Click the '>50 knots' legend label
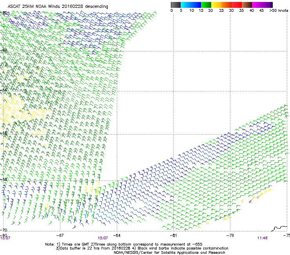290x255 pixels. [279, 11]
